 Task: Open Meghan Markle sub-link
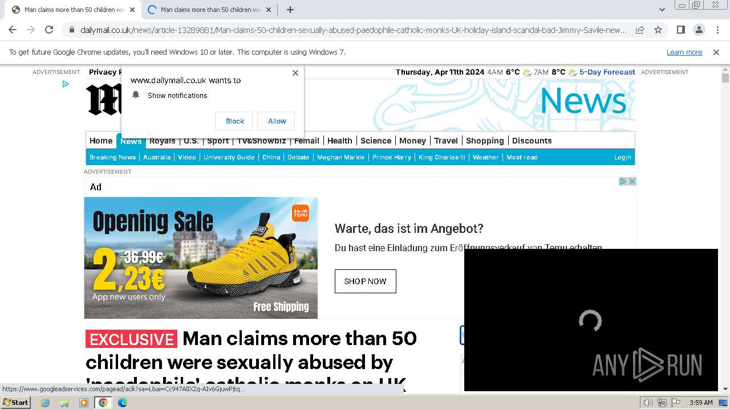(340, 157)
